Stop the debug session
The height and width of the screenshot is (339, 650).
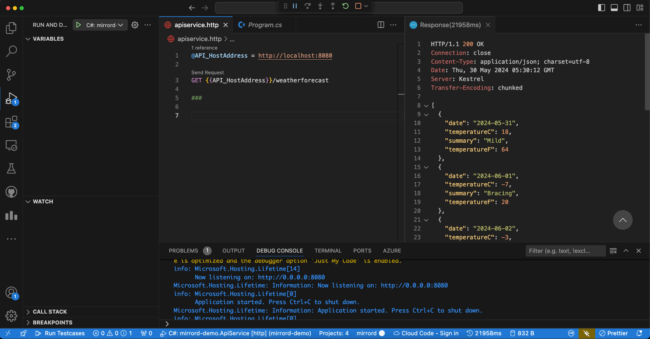358,6
